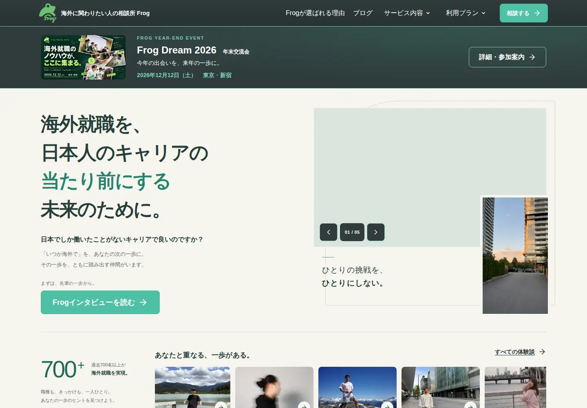Click the 海外就職を実現。 text

pos(110,373)
